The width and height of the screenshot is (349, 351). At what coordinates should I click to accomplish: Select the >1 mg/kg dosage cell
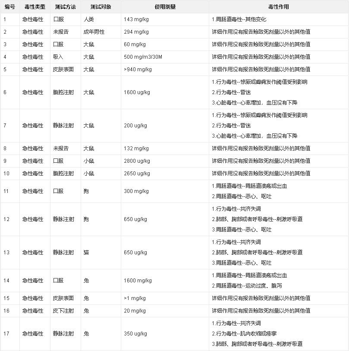pos(135,298)
